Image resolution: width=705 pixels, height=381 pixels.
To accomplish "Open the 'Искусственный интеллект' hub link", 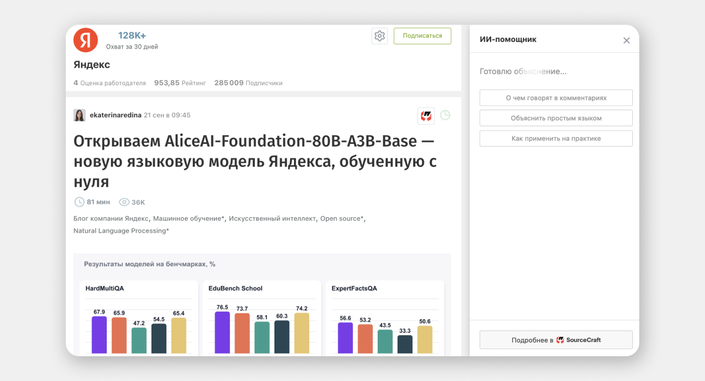I will tap(272, 219).
